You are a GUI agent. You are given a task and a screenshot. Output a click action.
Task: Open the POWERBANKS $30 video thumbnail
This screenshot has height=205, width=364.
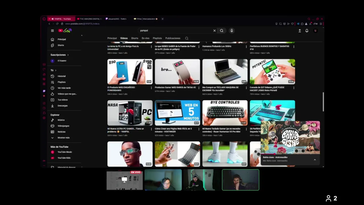coord(130,72)
